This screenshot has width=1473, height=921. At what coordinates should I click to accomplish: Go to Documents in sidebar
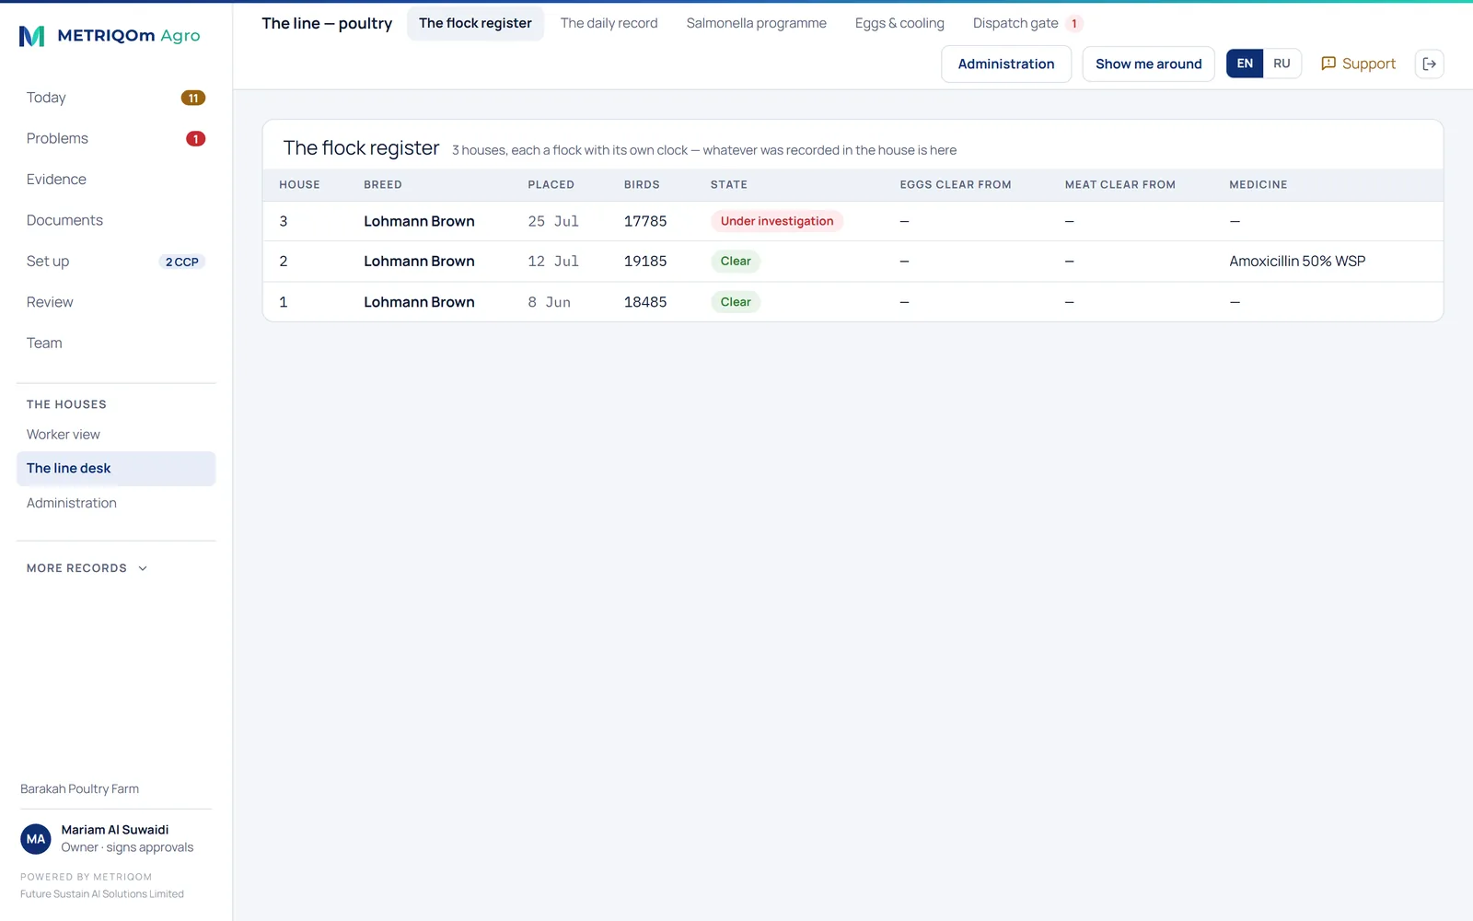point(116,220)
